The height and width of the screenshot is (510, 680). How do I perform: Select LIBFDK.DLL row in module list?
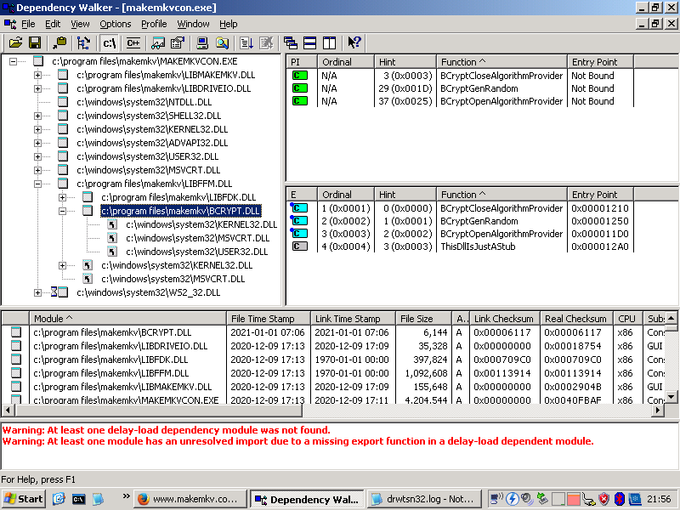click(332, 360)
